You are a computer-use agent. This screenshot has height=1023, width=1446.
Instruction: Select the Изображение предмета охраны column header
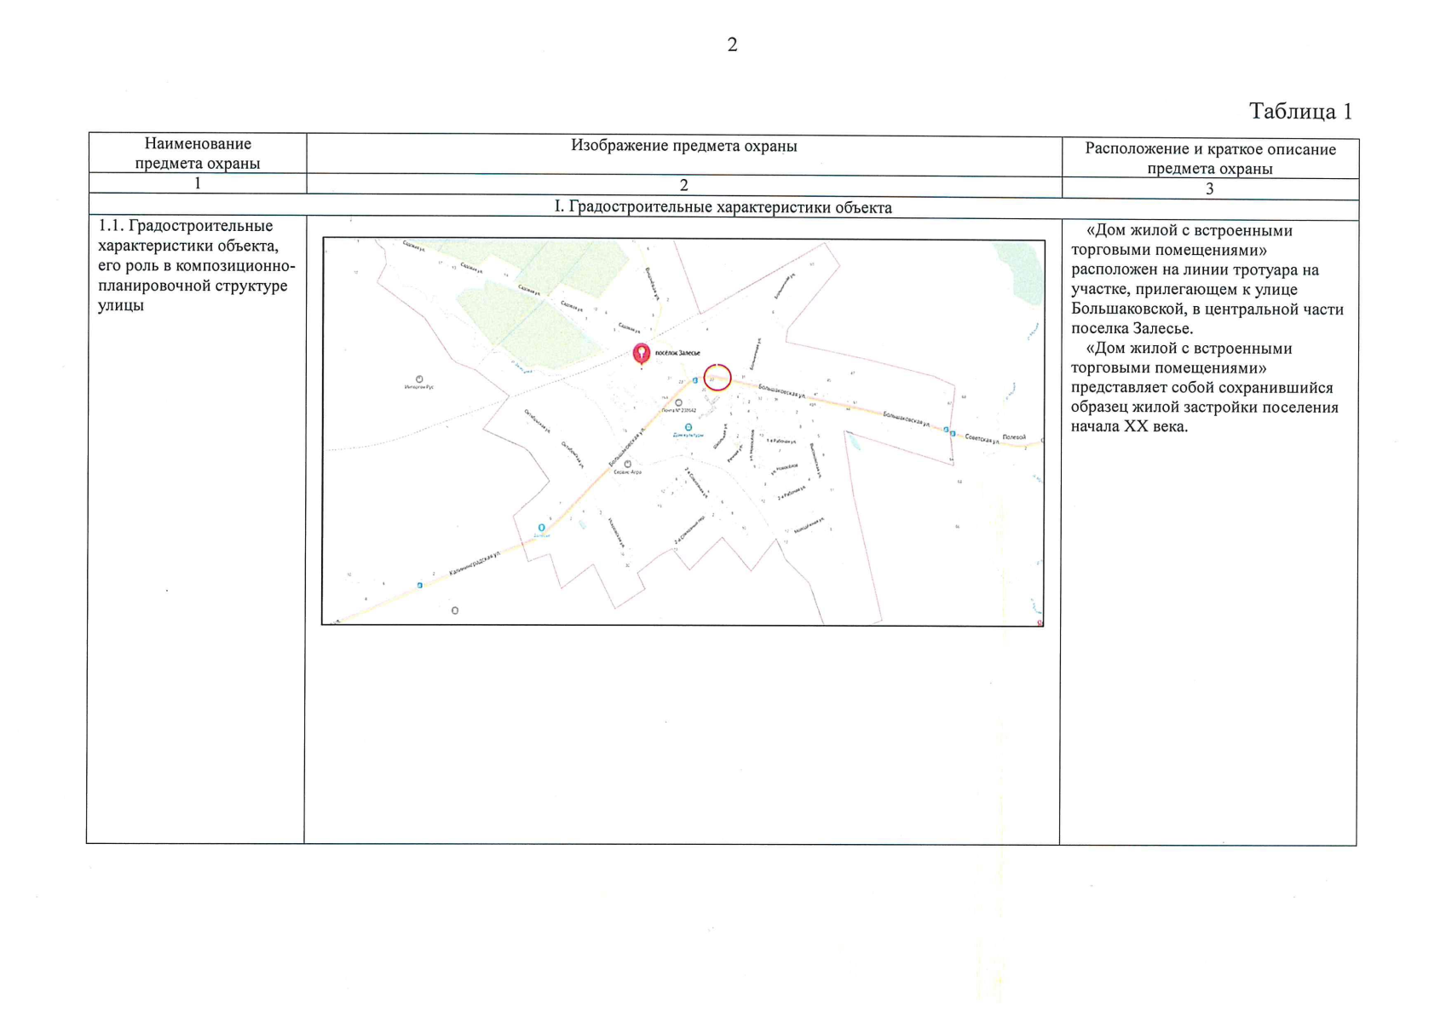point(683,146)
